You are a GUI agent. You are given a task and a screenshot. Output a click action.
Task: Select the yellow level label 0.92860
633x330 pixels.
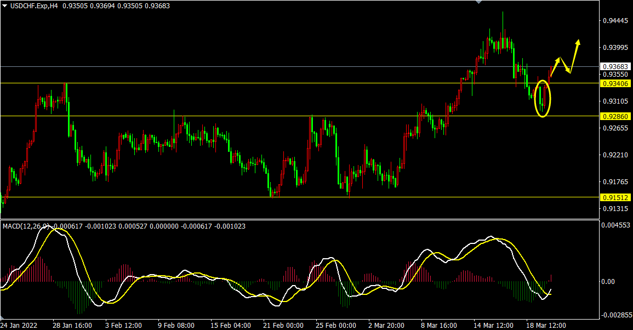click(x=615, y=116)
